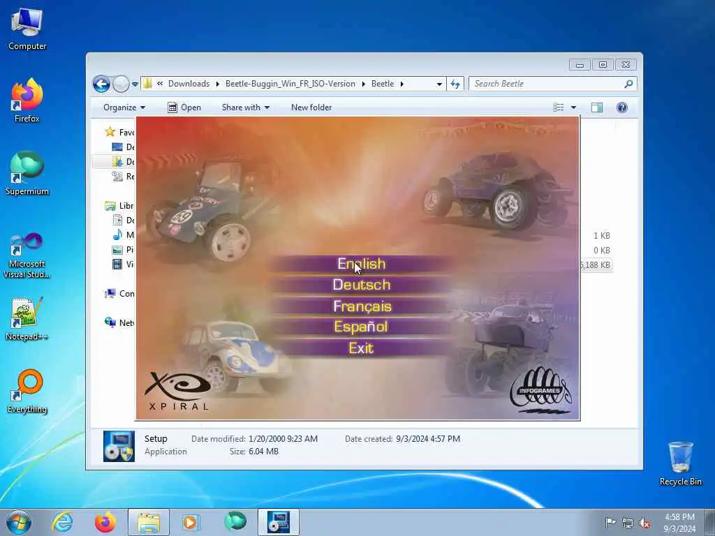Viewport: 715px width, 536px height.
Task: Select Español language option
Action: pyautogui.click(x=361, y=327)
